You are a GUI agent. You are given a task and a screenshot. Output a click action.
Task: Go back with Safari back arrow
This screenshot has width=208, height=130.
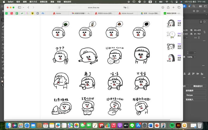pos(28,7)
